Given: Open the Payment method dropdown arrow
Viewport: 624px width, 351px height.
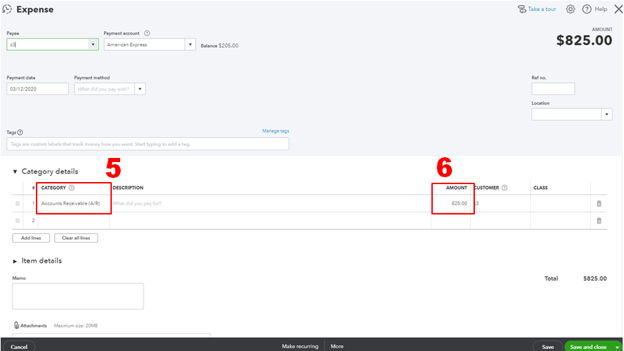Looking at the screenshot, I should [140, 89].
